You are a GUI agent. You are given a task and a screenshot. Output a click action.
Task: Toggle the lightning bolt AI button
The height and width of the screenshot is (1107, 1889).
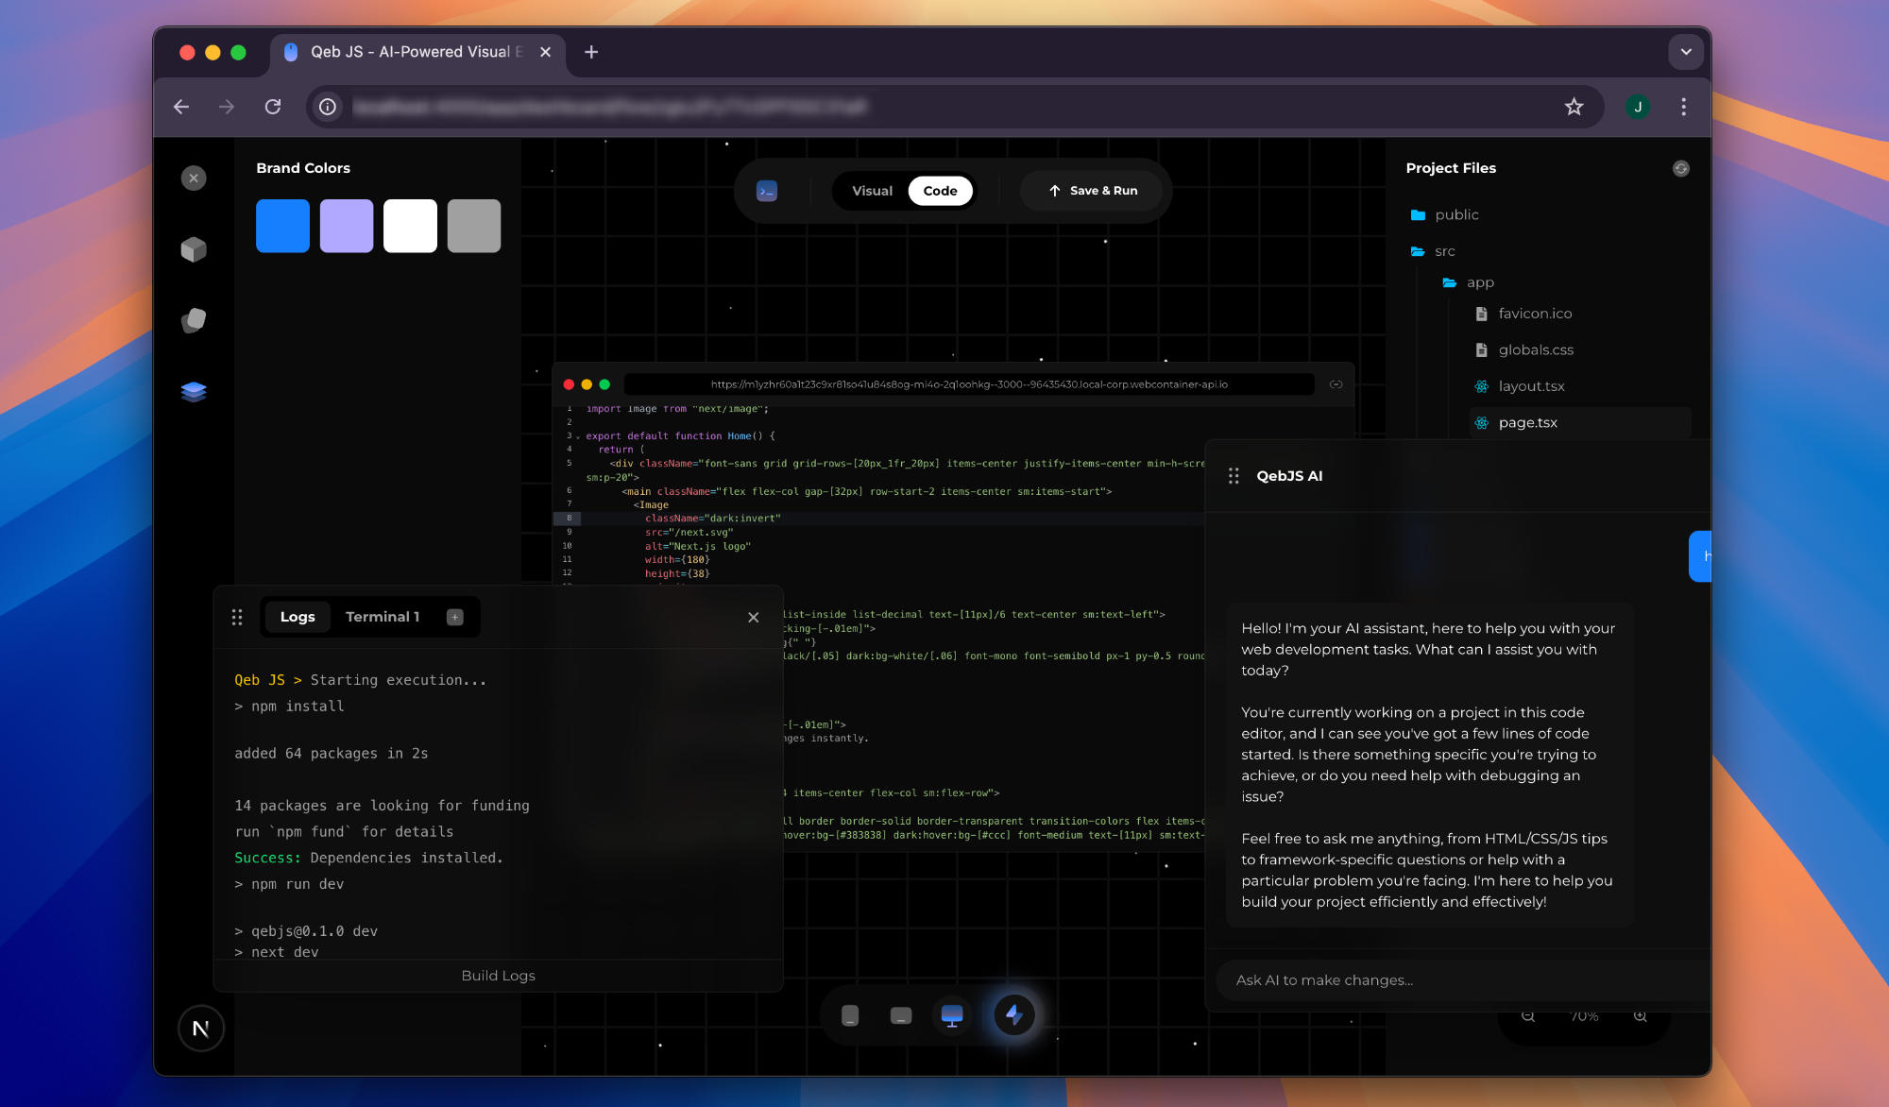point(1014,1015)
